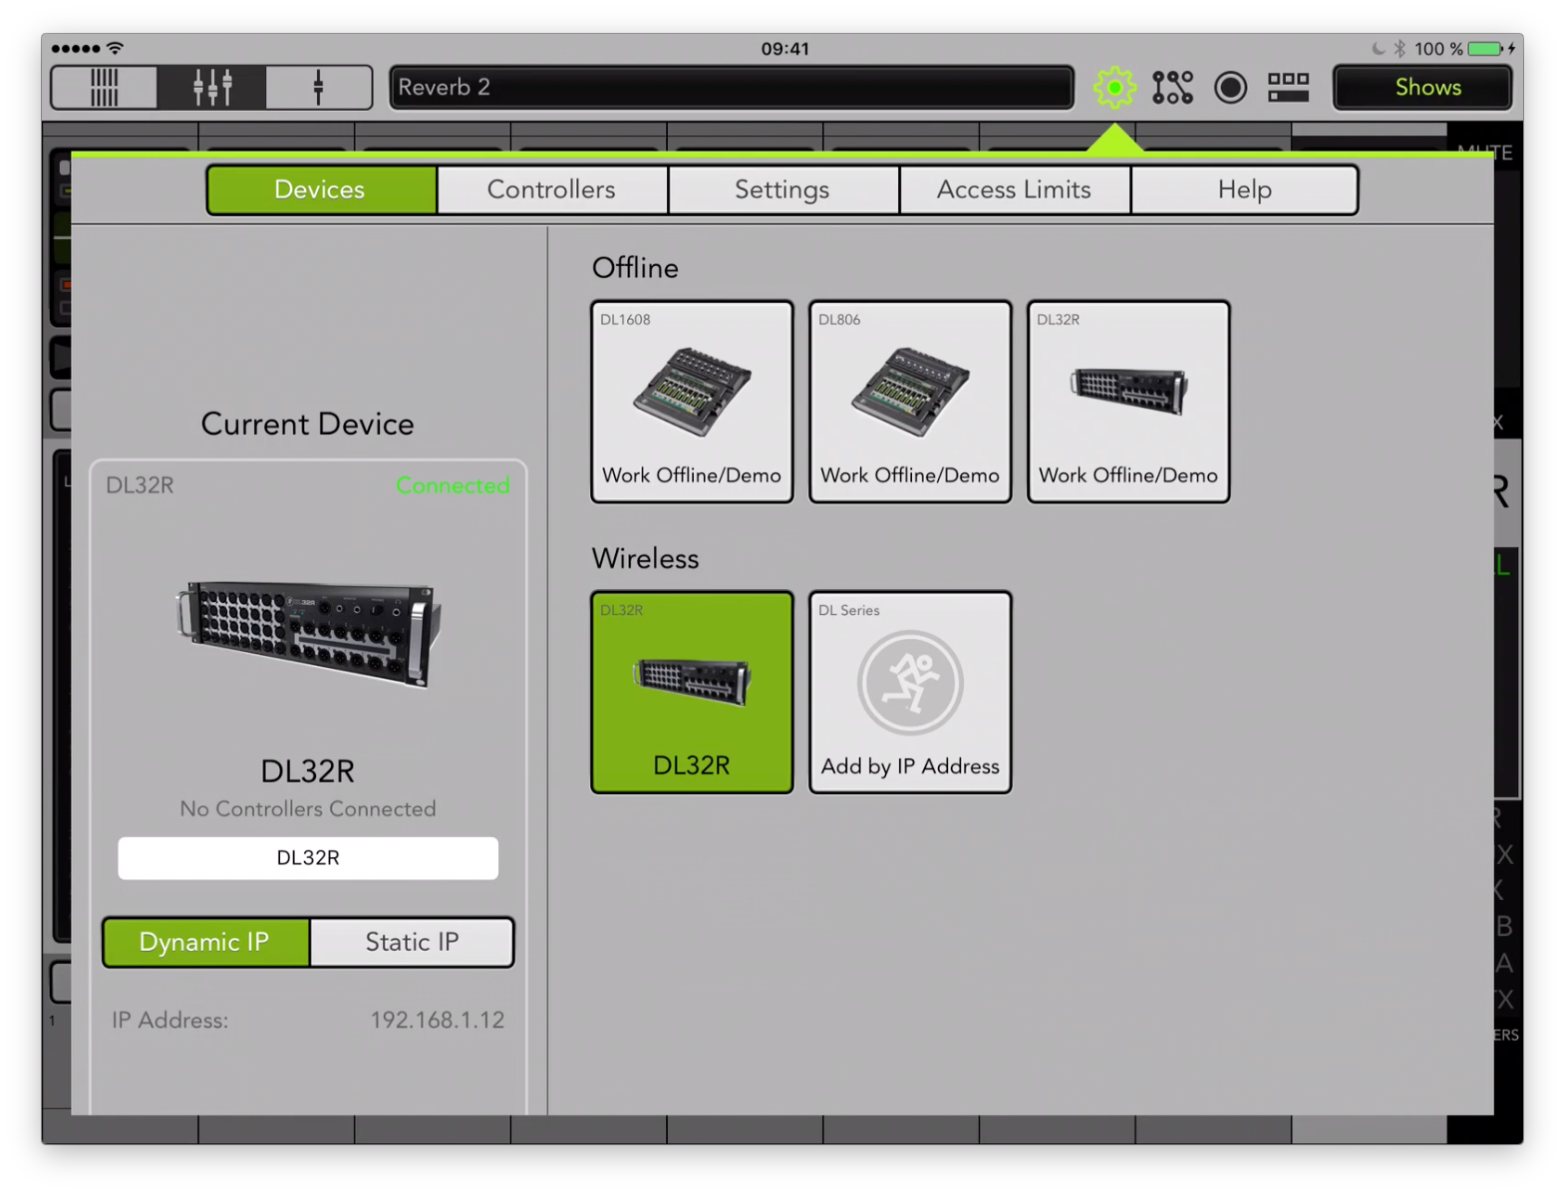This screenshot has width=1565, height=1194.
Task: Click the Wireless section heading
Action: point(645,559)
